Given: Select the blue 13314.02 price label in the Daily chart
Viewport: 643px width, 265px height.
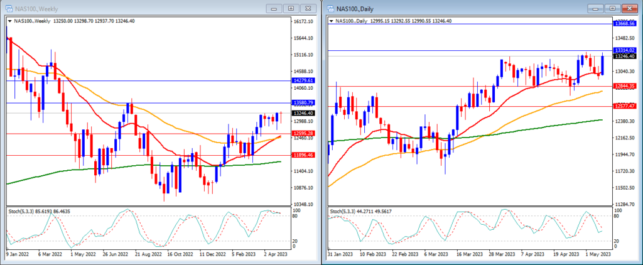Looking at the screenshot, I should 625,50.
